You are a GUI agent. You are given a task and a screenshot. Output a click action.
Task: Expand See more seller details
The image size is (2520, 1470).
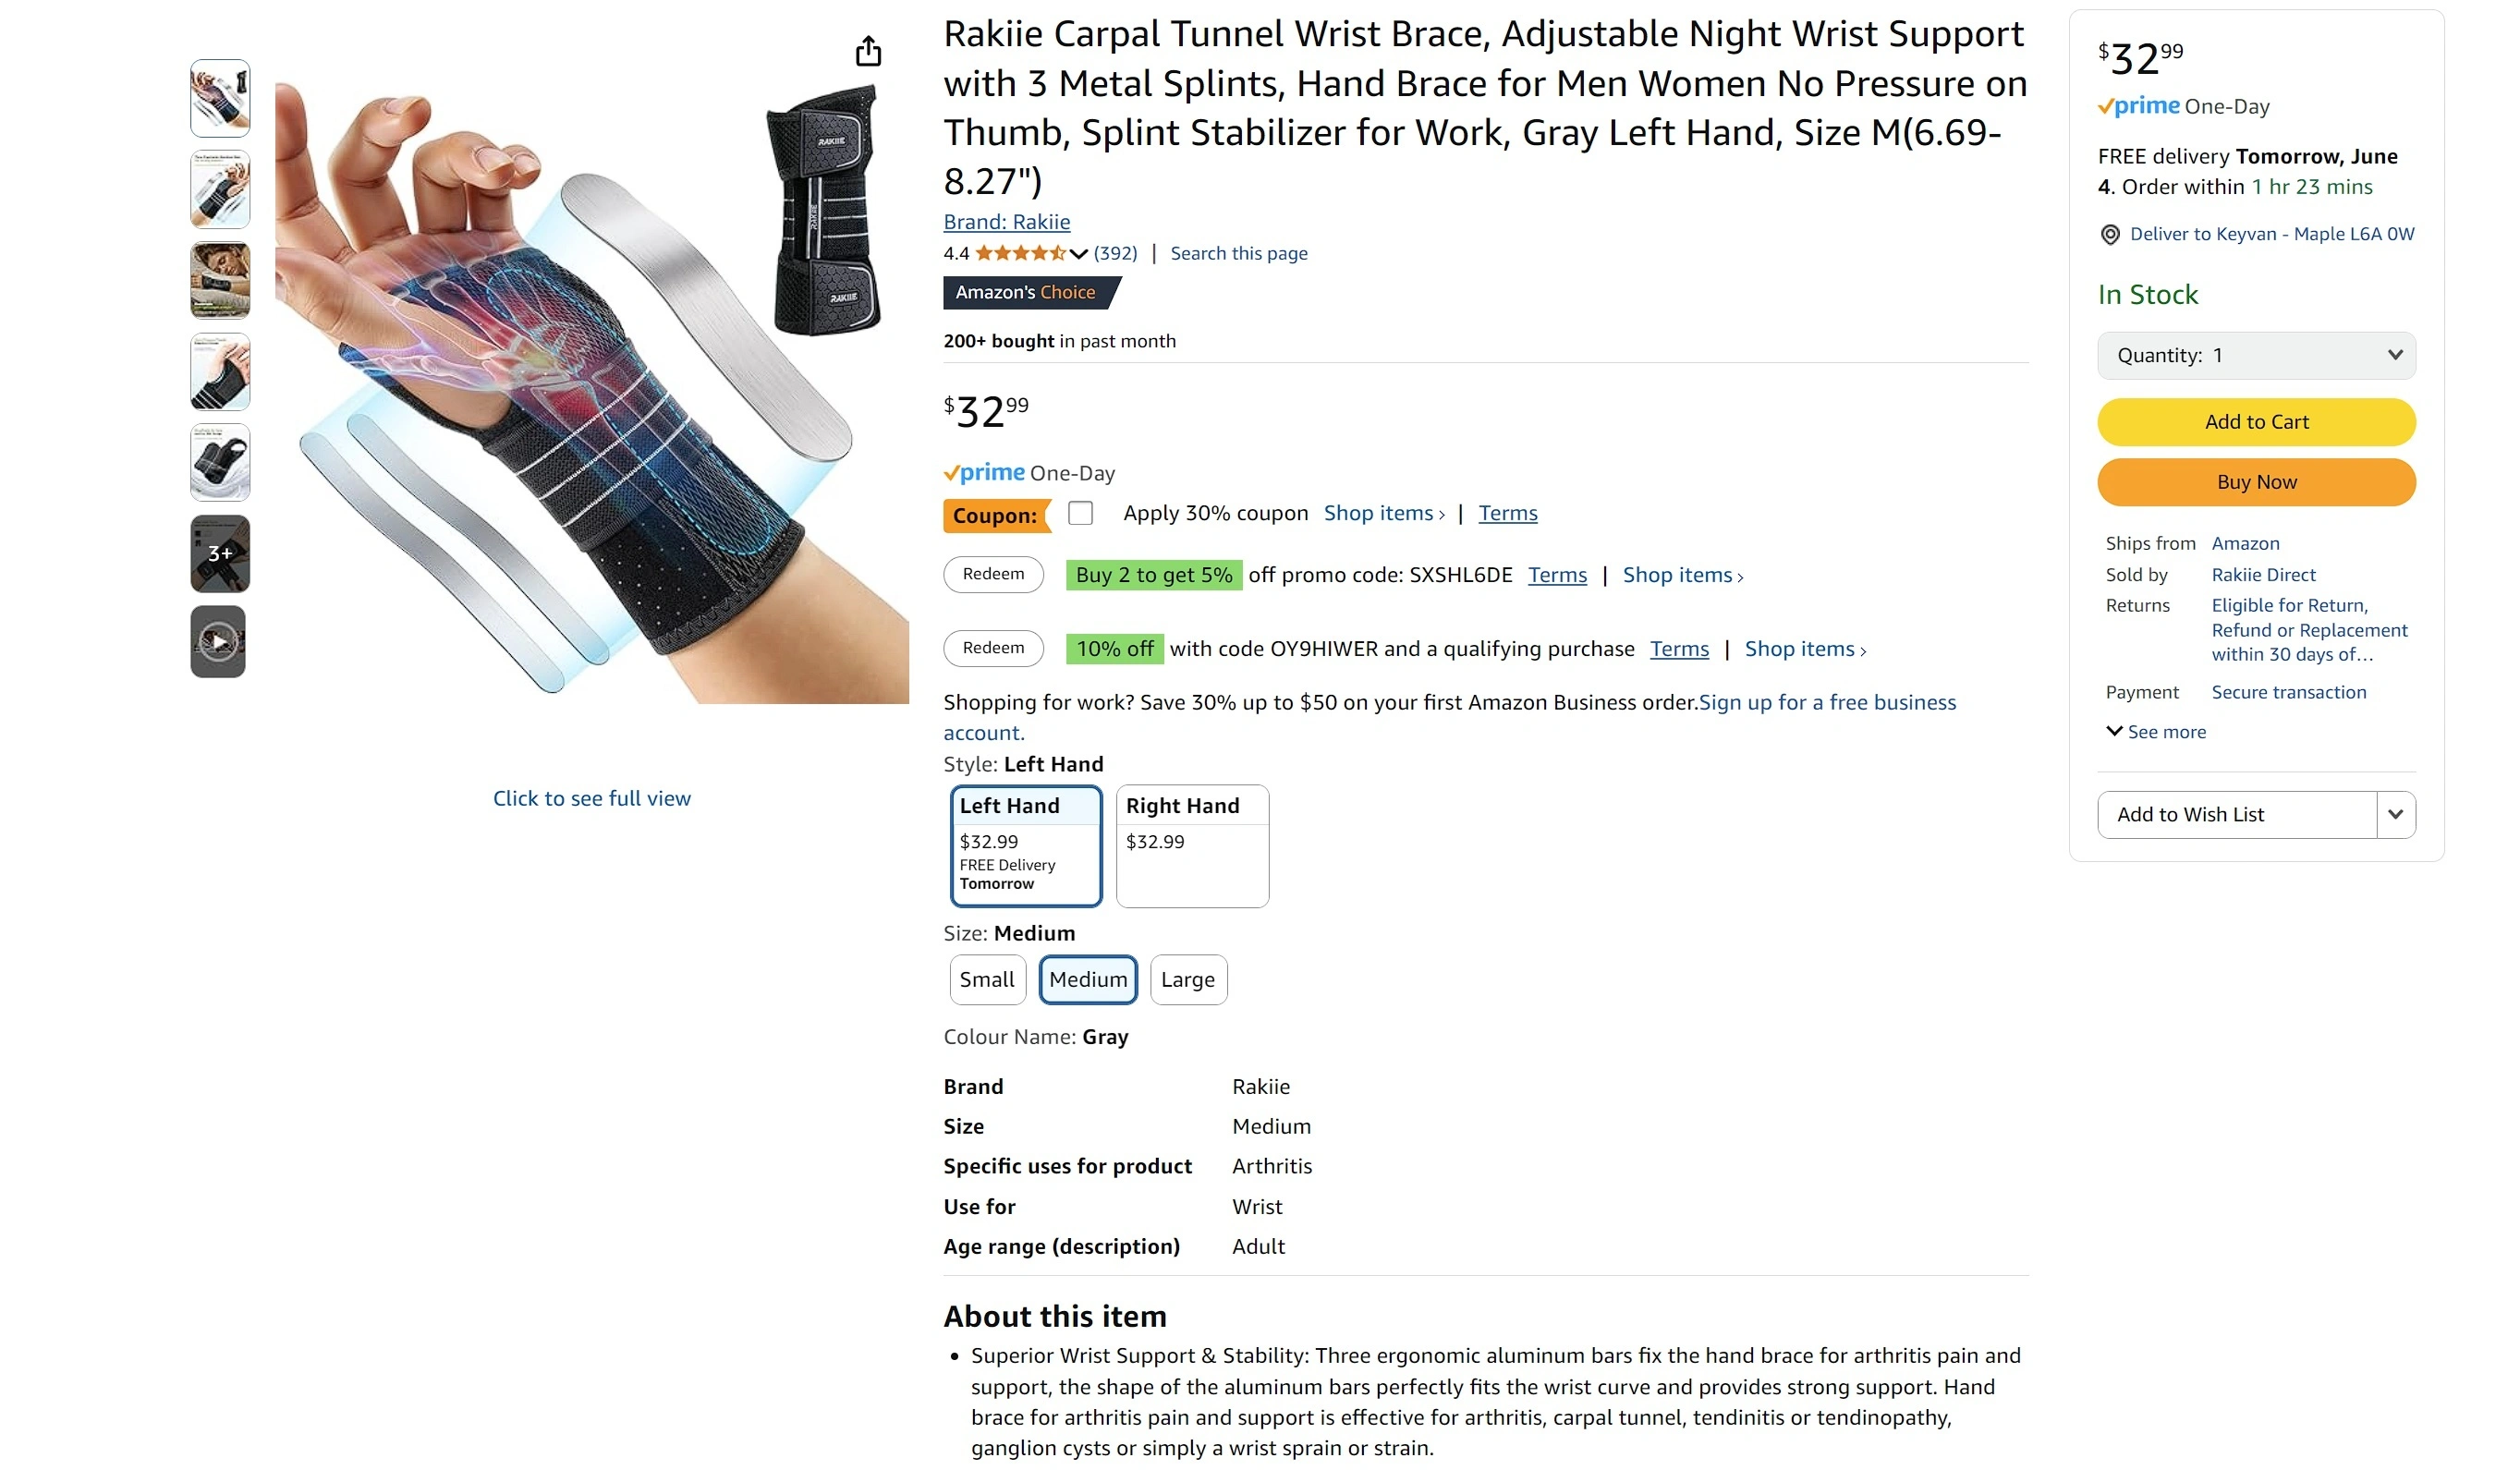click(x=2156, y=732)
